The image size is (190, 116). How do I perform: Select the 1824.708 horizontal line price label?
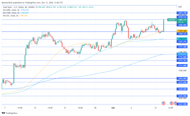pos(182,13)
